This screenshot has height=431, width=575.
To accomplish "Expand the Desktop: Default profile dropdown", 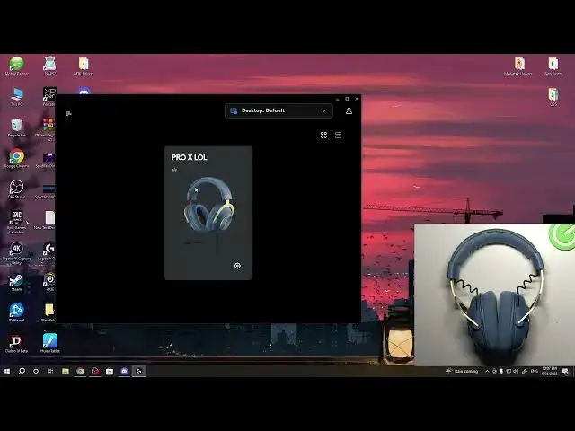I will 279,110.
